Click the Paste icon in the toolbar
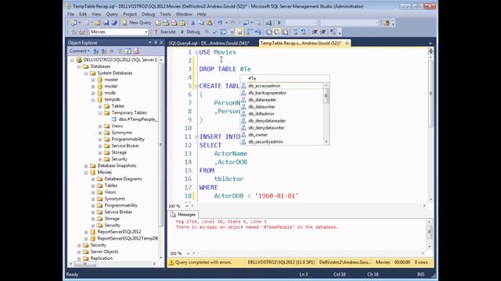 209,23
